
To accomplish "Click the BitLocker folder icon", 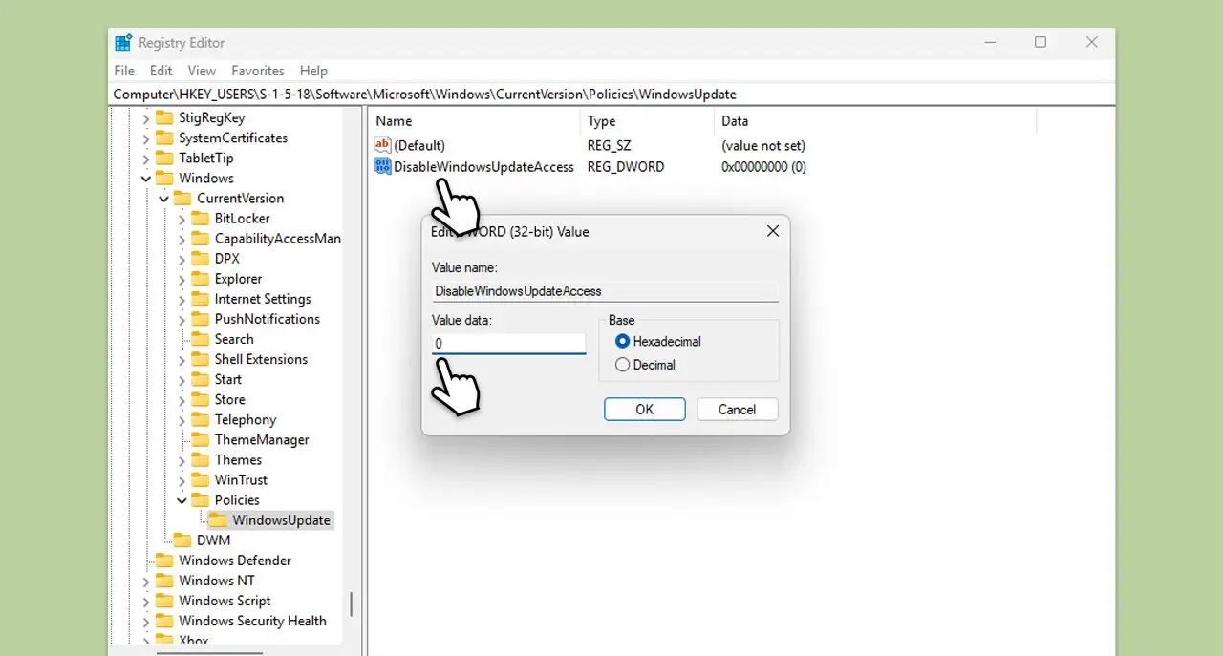I will pyautogui.click(x=200, y=218).
